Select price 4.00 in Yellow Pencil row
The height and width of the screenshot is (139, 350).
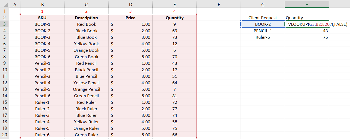click(130, 83)
